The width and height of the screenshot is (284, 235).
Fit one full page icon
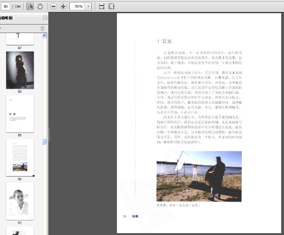click(111, 7)
